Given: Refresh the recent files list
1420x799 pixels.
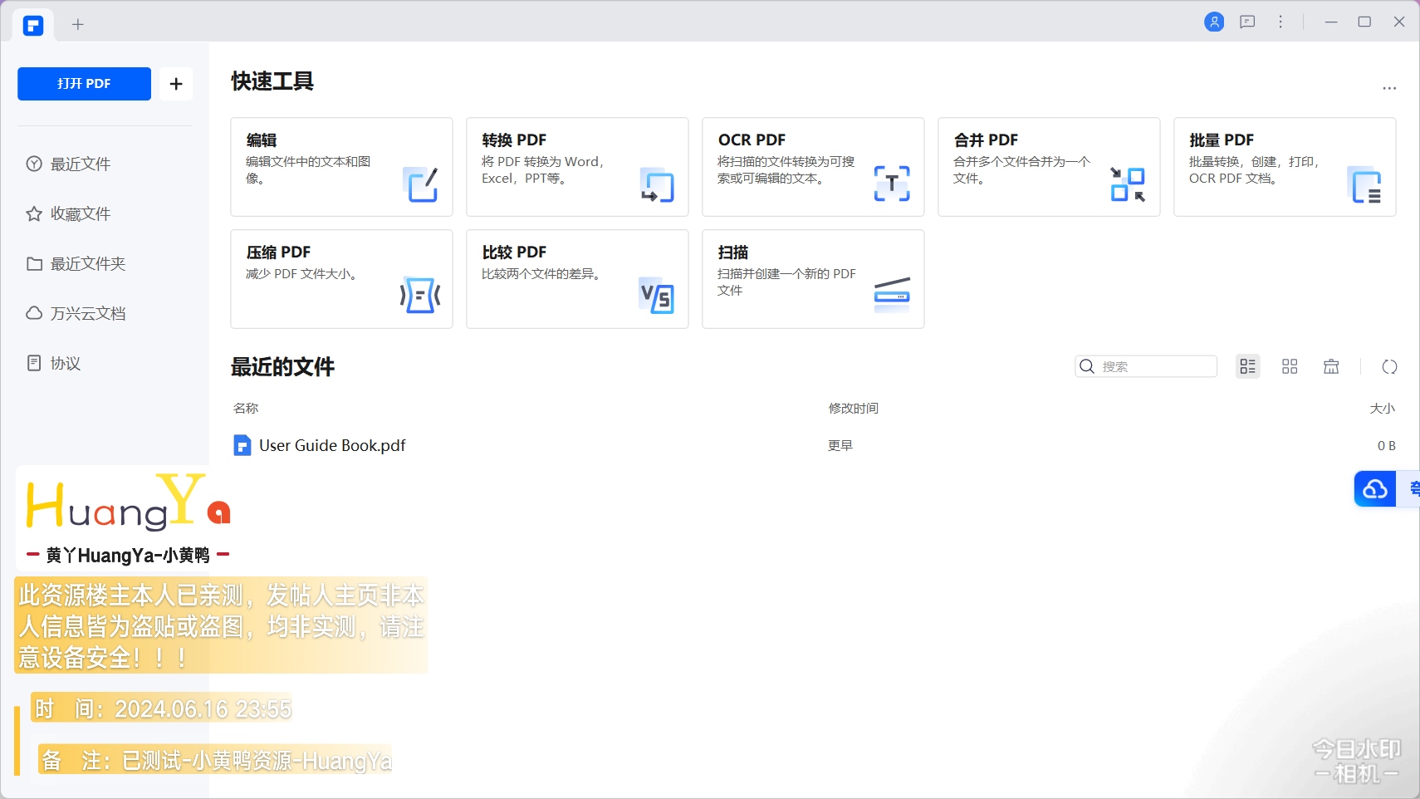Looking at the screenshot, I should tap(1389, 366).
